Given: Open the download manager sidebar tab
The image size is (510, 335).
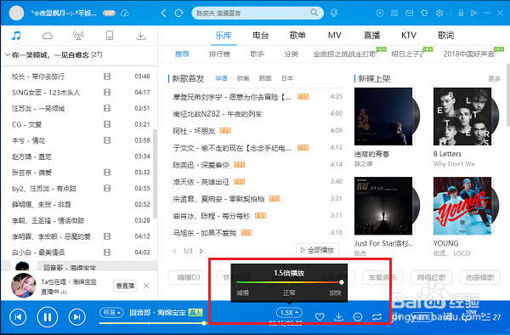Looking at the screenshot, I should point(141,35).
